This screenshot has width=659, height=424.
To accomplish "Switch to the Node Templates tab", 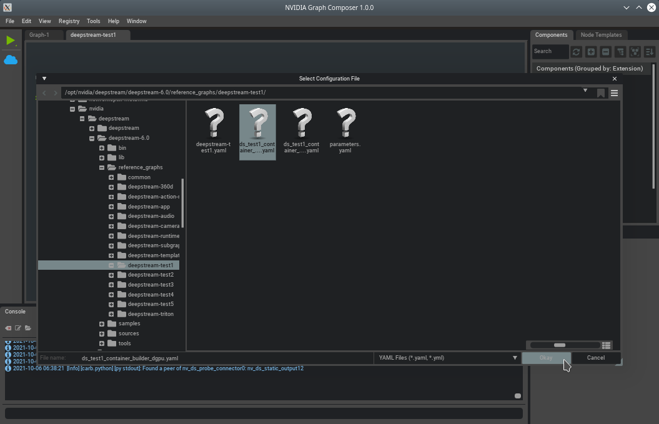I will [x=600, y=35].
